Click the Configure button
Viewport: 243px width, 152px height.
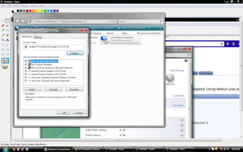75,53
